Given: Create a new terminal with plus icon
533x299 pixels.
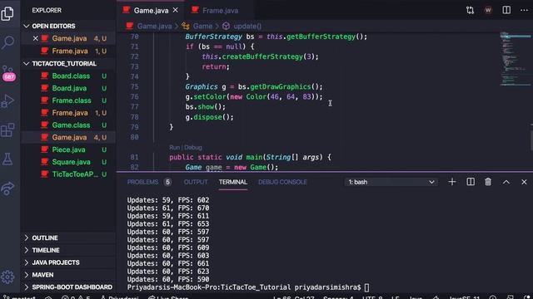Looking at the screenshot, I should (x=452, y=182).
